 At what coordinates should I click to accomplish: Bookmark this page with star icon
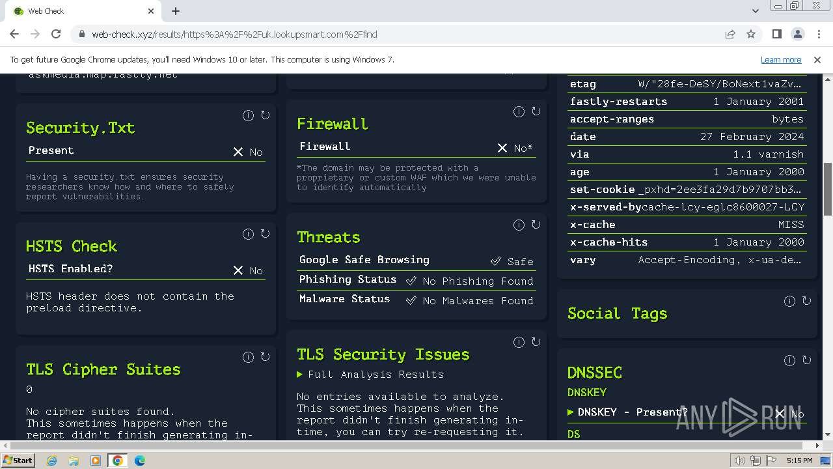tap(751, 34)
